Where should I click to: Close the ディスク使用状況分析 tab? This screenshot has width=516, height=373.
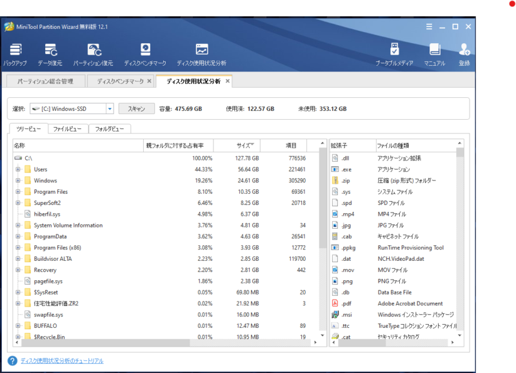228,81
